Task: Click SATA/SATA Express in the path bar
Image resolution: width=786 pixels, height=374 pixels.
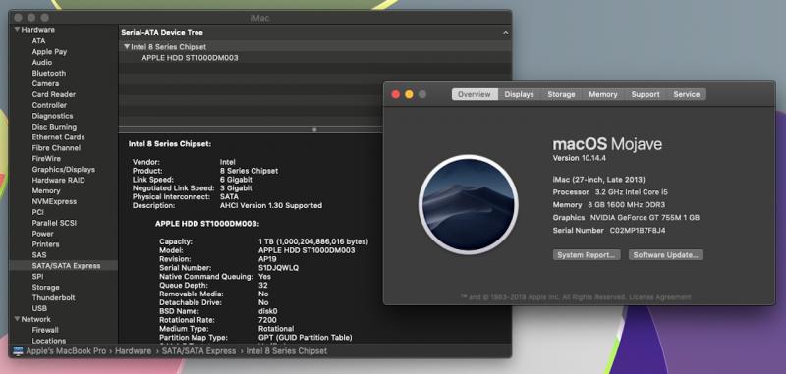Action: coord(198,351)
